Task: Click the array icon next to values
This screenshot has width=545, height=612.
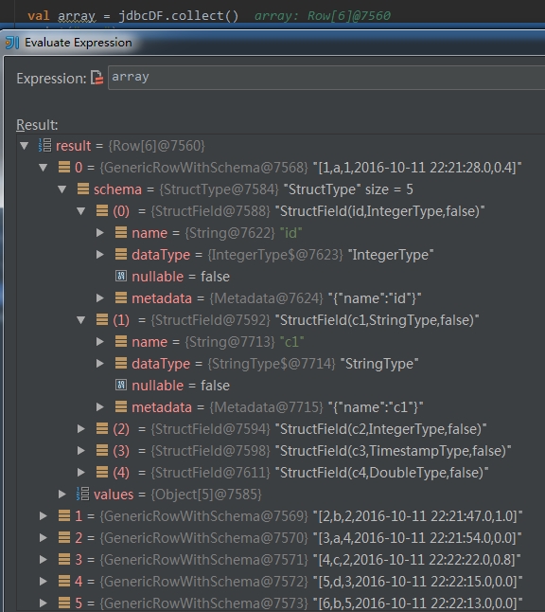Action: coord(82,494)
